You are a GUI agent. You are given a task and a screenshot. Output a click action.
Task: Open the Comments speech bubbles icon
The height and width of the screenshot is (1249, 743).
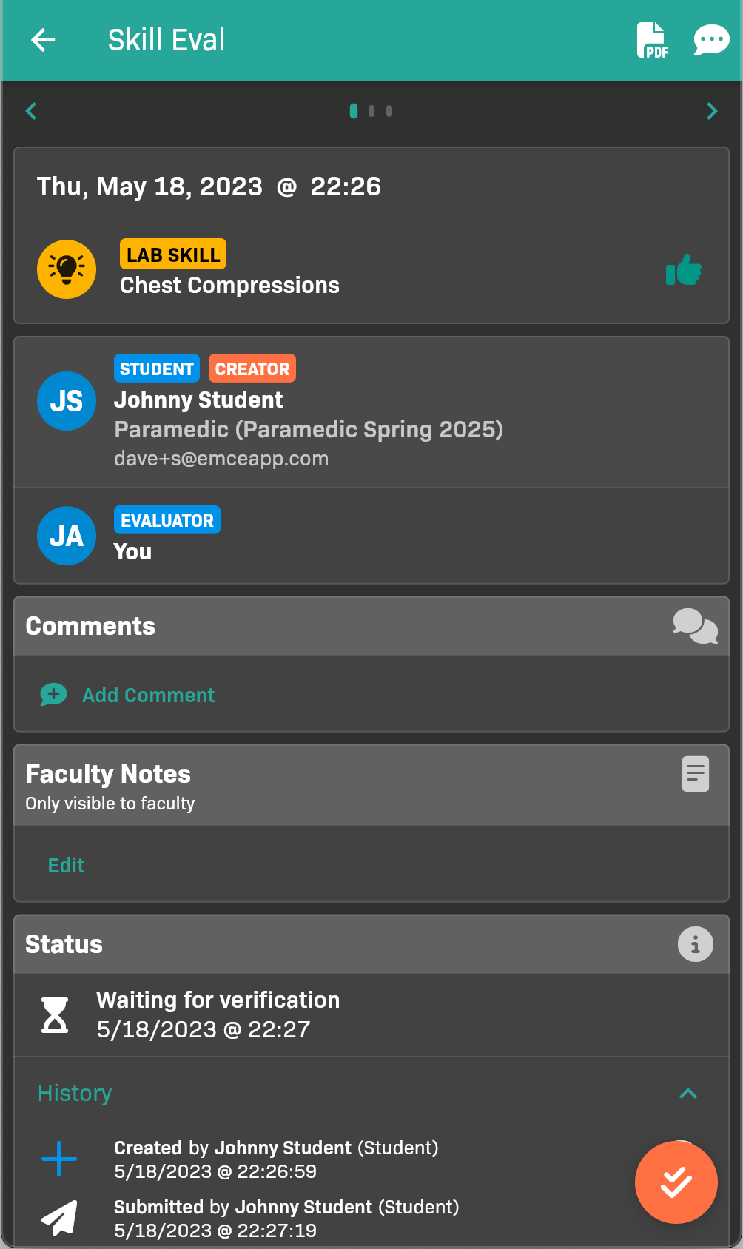(x=695, y=626)
